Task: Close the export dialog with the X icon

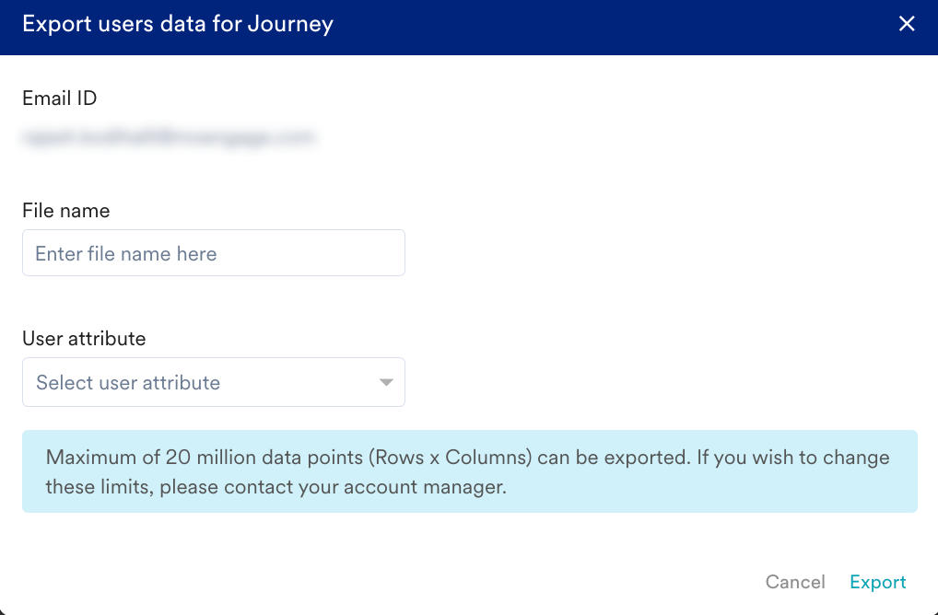Action: point(907,24)
